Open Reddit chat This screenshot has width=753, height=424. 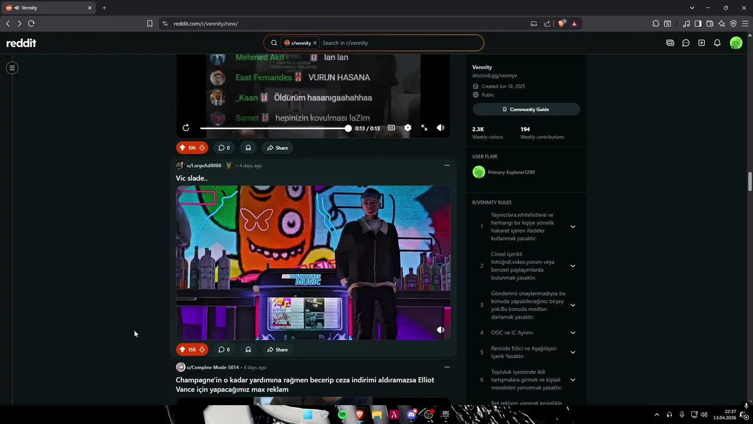[x=686, y=43]
